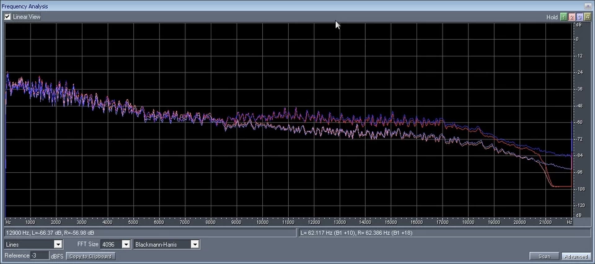Screen dimensions: 595x264
Task: Close the Frequency Analysis window
Action: click(589, 6)
